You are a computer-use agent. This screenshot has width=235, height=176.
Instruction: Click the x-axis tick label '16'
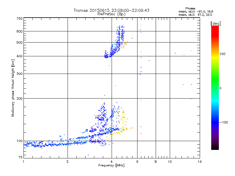tap(200, 162)
